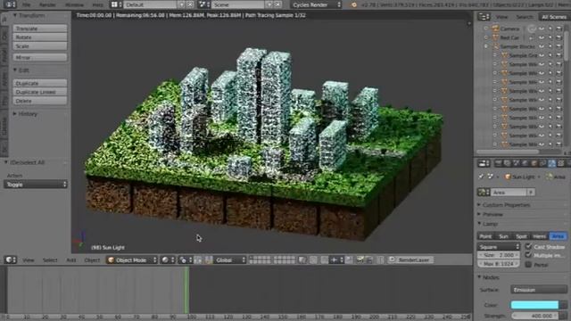
Task: Click the Duplicate Linked button
Action: point(40,92)
